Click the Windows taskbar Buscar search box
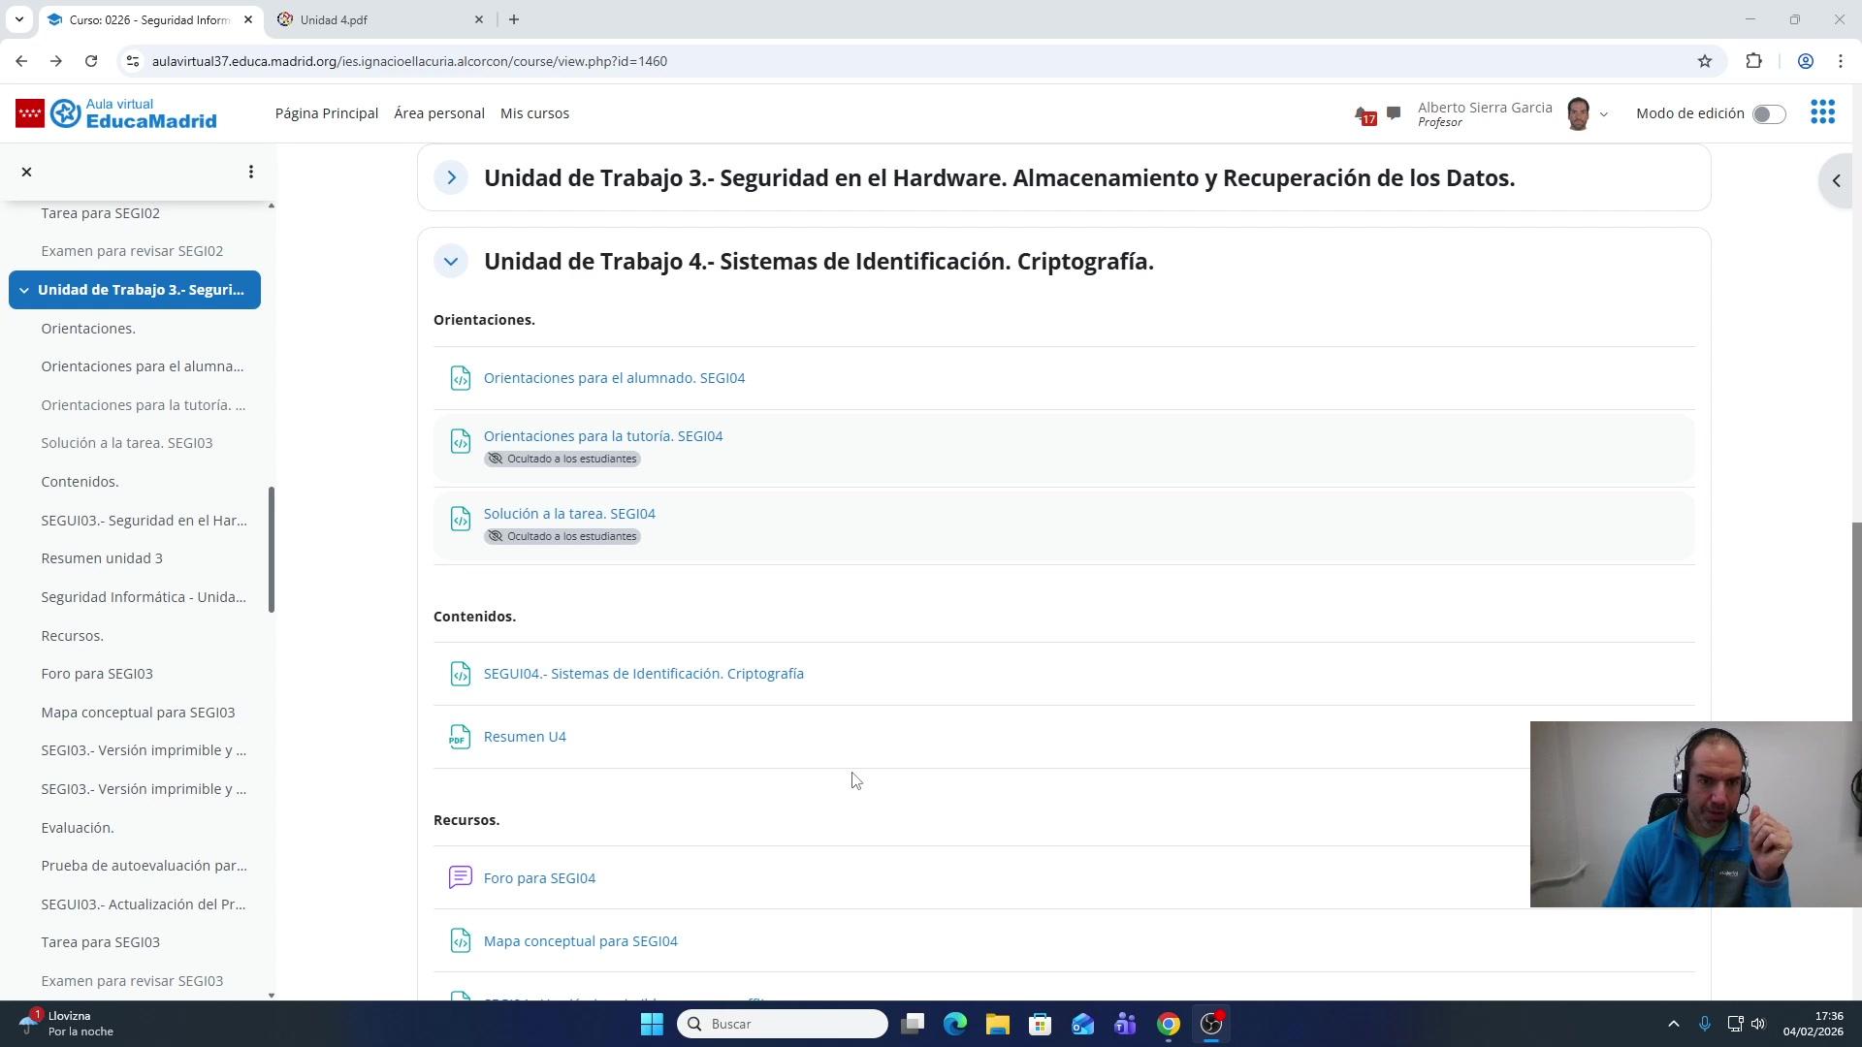 coord(783,1024)
